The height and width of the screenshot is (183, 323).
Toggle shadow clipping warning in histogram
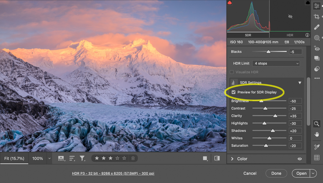coord(230,2)
